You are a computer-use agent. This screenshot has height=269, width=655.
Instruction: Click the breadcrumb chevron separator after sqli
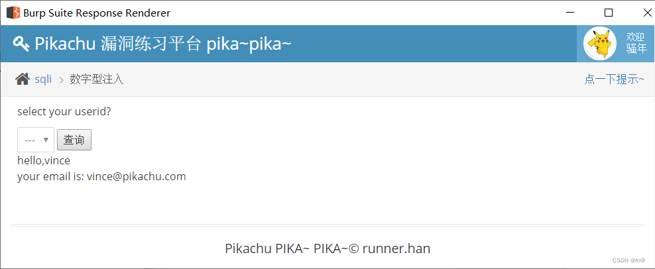pos(61,80)
